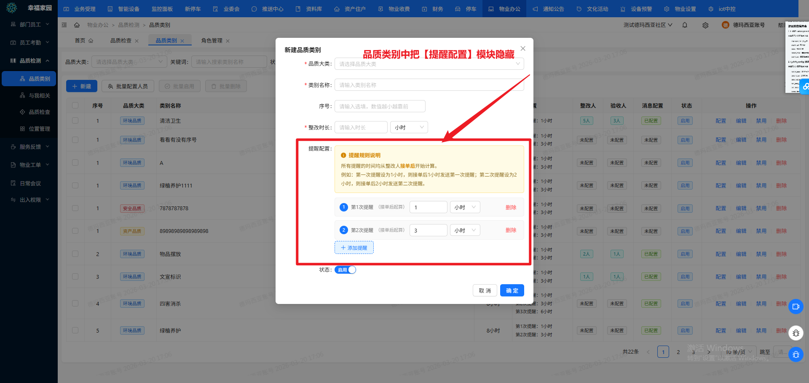
Task: Open the 整改时长 unit dropdown 小时
Action: pos(409,127)
